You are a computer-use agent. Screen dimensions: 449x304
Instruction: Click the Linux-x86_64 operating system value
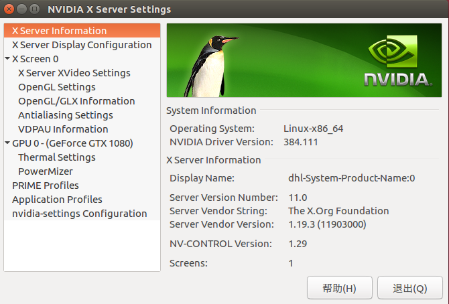tap(313, 129)
